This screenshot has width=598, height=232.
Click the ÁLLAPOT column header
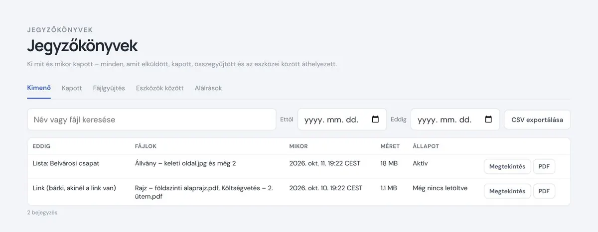pyautogui.click(x=426, y=146)
